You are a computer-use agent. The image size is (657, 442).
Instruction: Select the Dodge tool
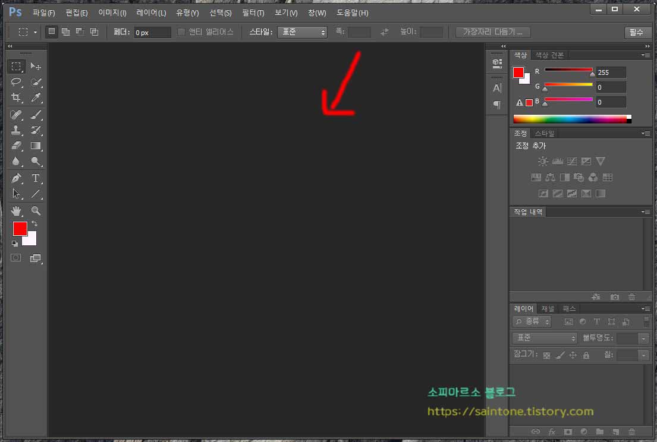point(36,161)
